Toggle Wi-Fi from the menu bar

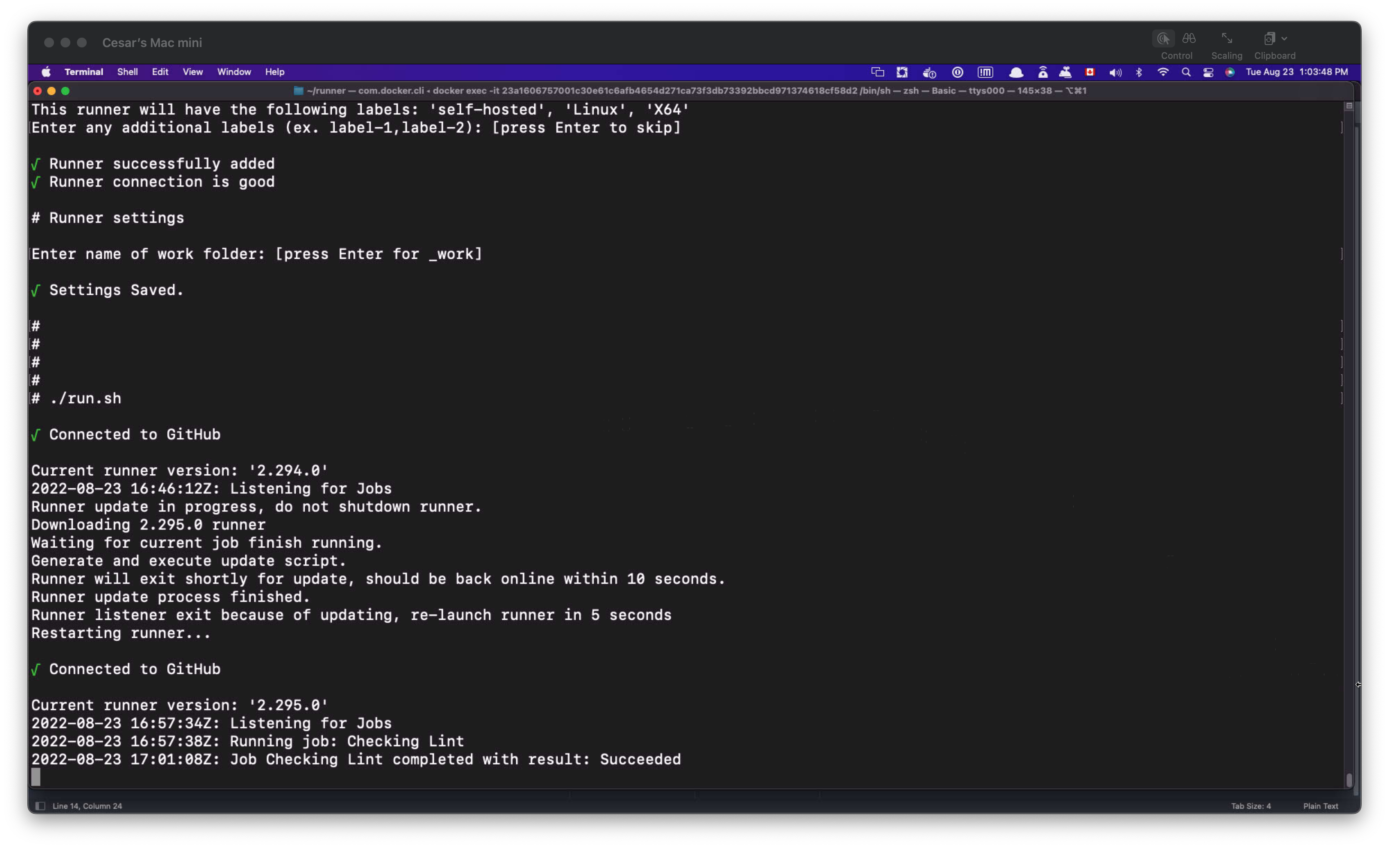(1163, 72)
